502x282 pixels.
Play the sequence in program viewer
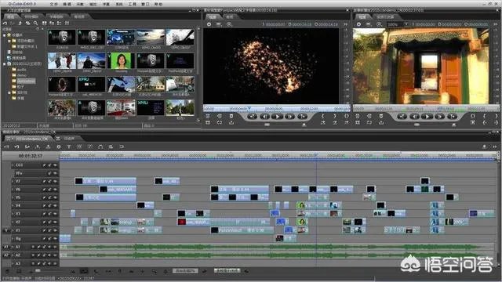pos(427,117)
